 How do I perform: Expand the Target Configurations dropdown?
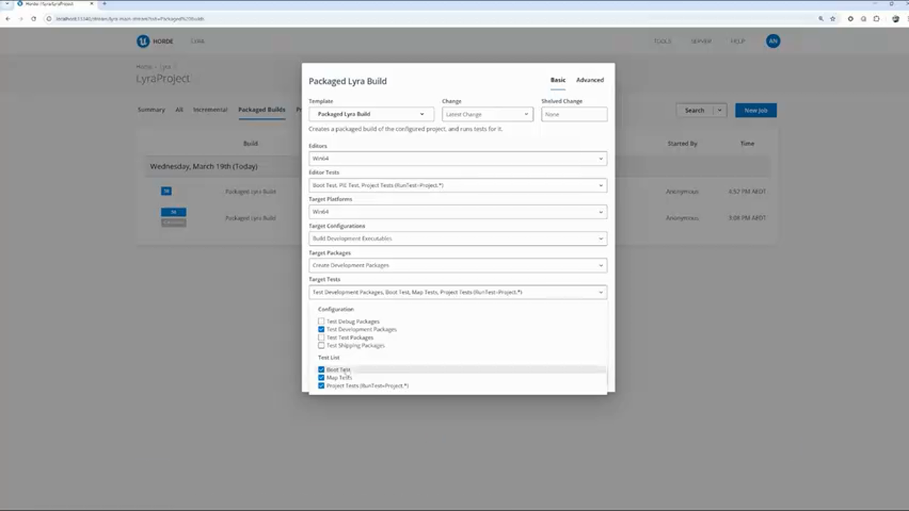coord(457,238)
